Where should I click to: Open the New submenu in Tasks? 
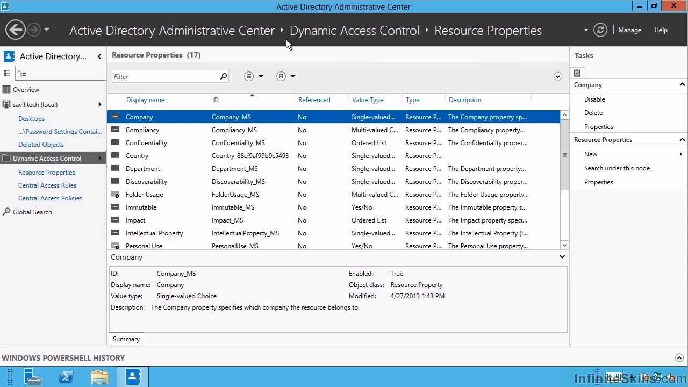(x=591, y=154)
